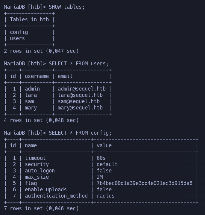Select the admin@sequel.htb email cell
205x215 pixels.
(82, 89)
